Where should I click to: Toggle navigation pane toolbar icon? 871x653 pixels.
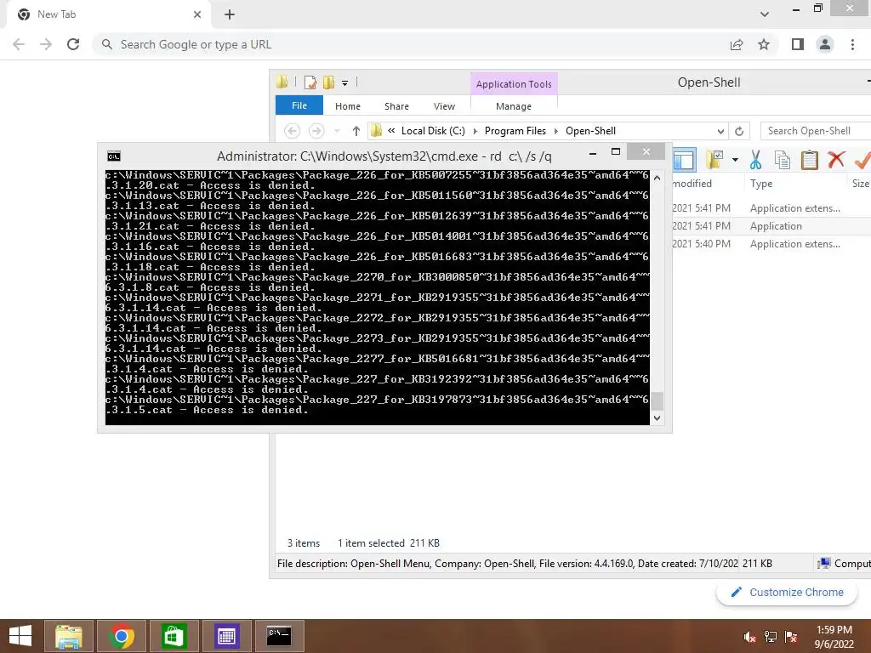click(685, 160)
